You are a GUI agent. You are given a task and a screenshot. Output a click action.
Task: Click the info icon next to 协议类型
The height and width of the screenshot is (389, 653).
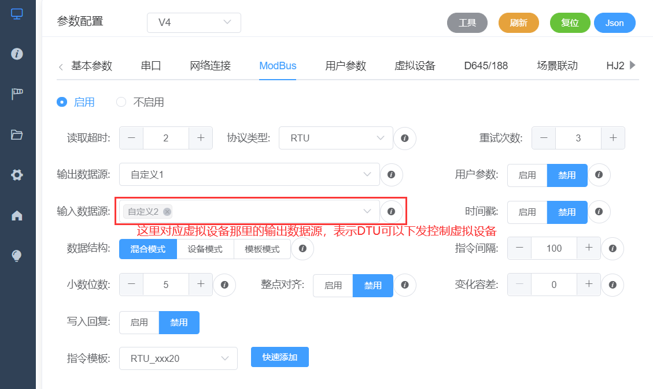(x=405, y=138)
